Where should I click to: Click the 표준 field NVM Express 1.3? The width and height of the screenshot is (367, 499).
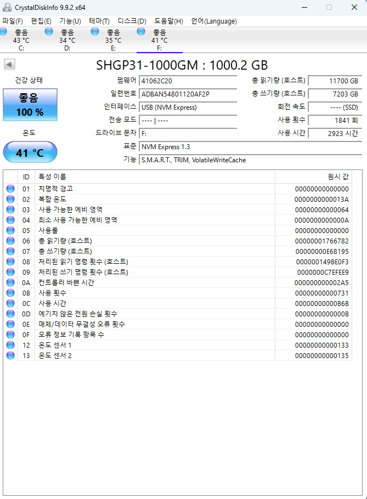(251, 147)
